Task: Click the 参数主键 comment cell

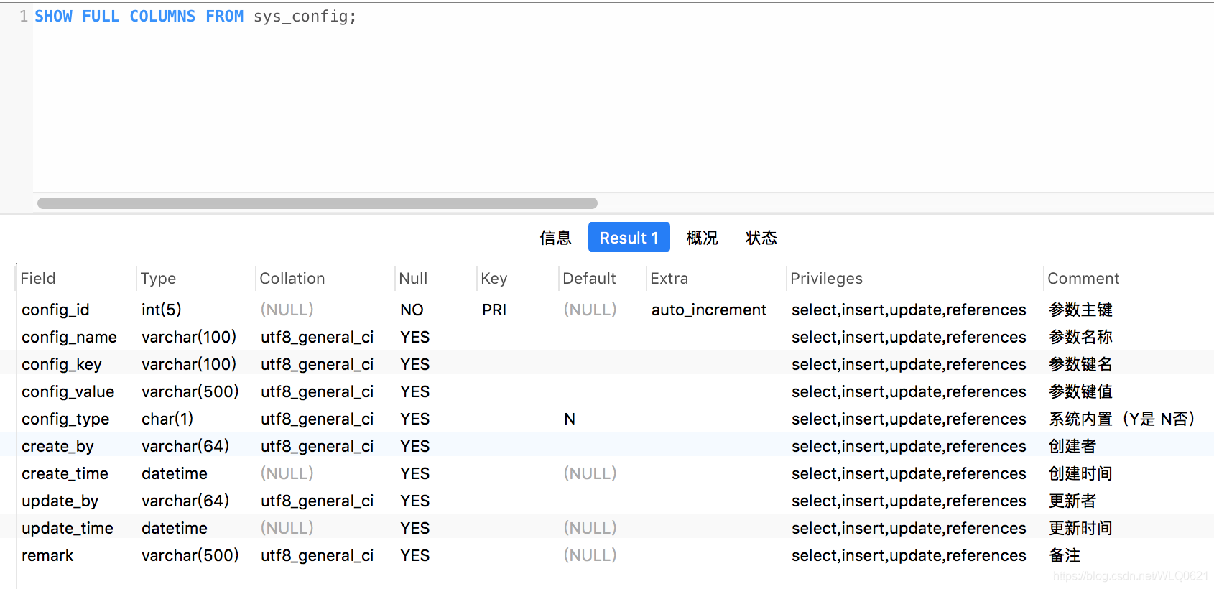Action: point(1080,310)
